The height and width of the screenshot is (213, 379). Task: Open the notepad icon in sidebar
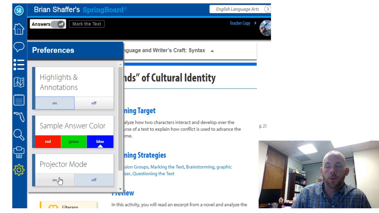pyautogui.click(x=19, y=100)
